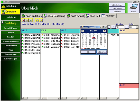Image resolution: width=140 pixels, height=101 pixels.
Task: Click the yellow heap icon in toolbar
Action: (x=41, y=20)
